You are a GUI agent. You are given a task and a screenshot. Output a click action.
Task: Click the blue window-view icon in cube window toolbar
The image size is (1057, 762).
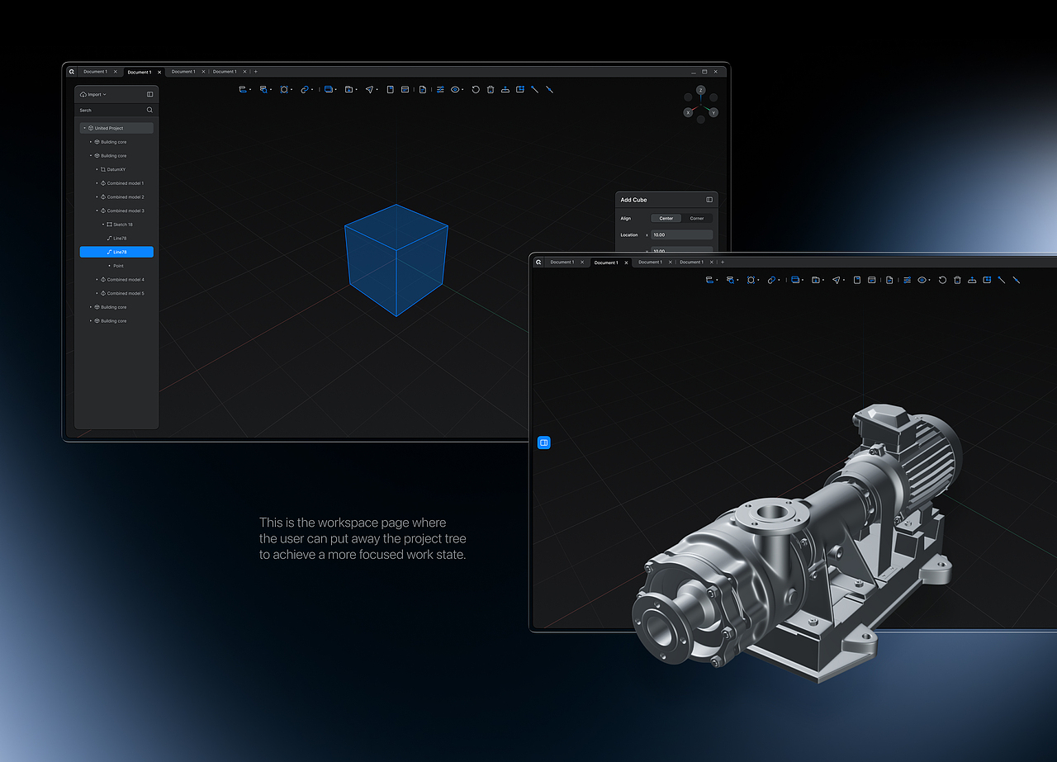329,89
